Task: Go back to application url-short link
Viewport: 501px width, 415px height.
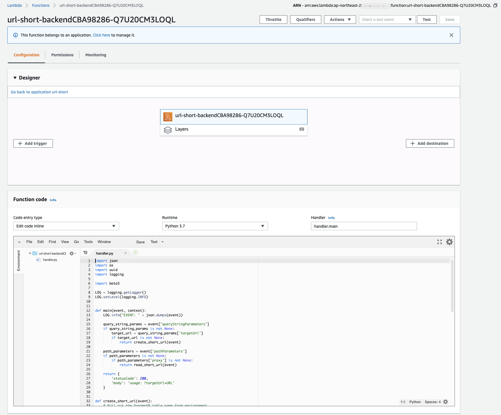Action: (39, 92)
